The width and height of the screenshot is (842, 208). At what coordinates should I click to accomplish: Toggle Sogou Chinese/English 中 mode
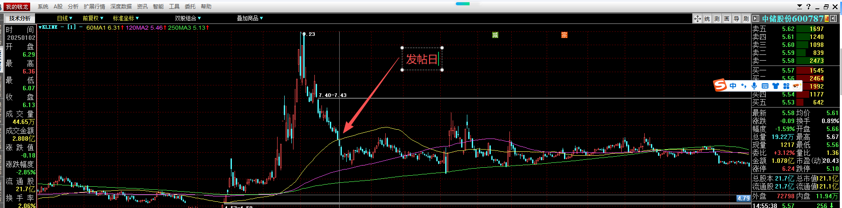click(x=733, y=85)
